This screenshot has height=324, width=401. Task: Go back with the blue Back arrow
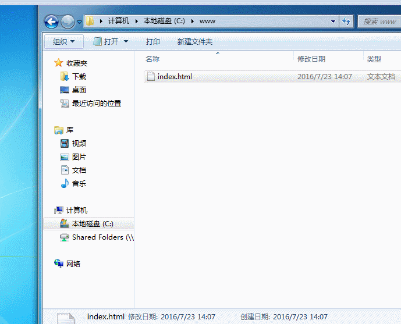click(x=51, y=22)
